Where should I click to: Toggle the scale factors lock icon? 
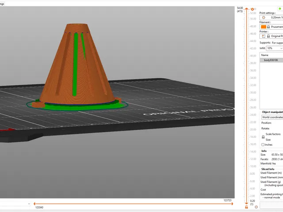point(263,137)
